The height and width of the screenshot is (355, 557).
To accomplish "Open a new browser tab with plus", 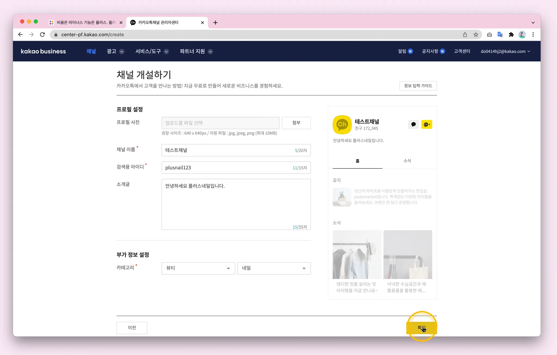I will tap(215, 23).
